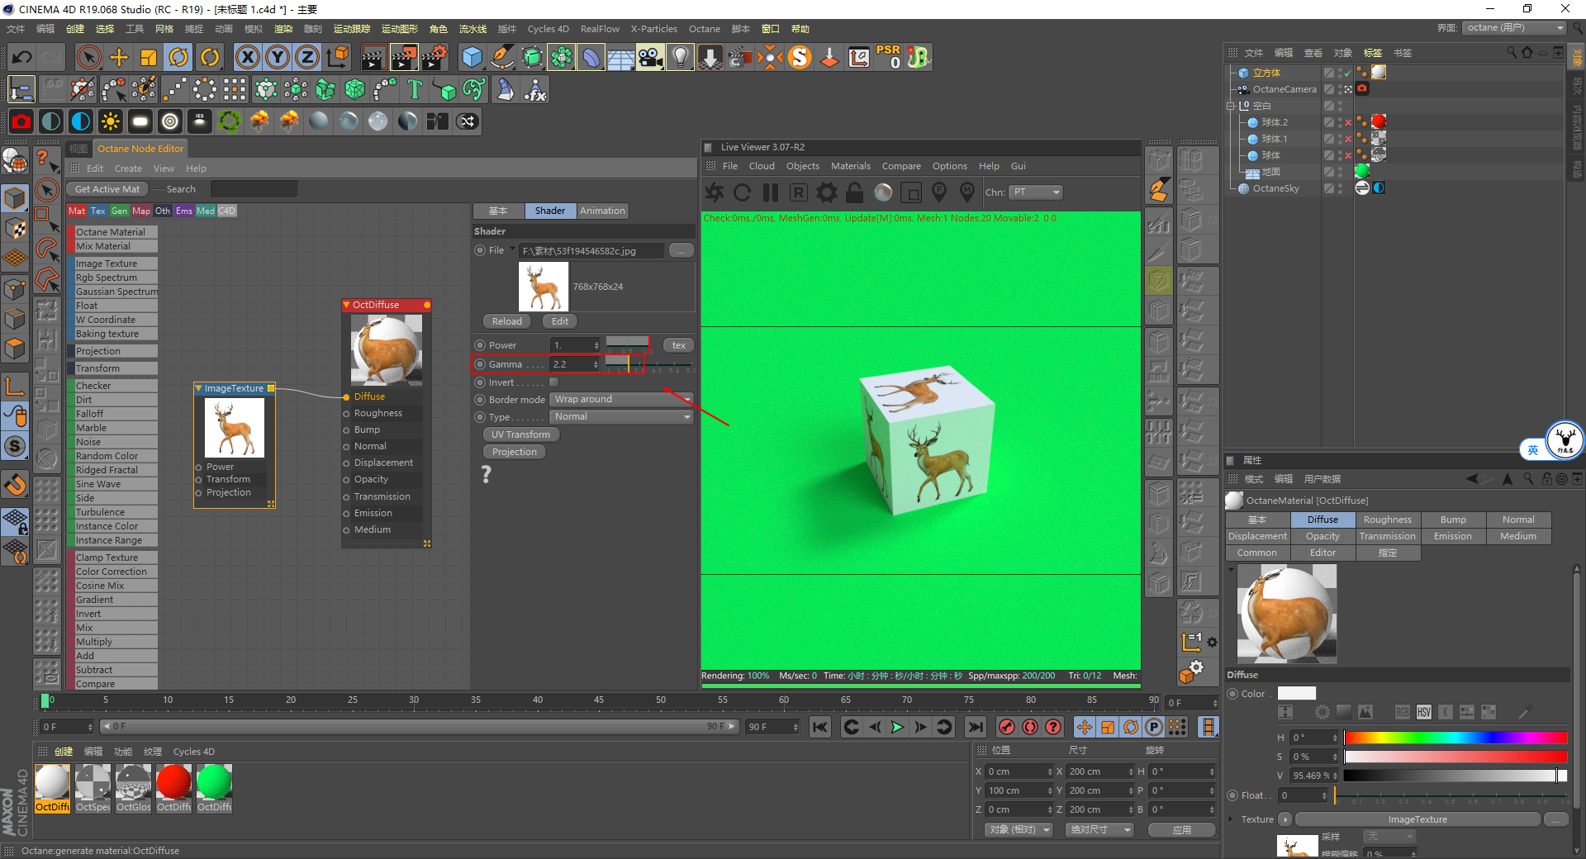Click the white Diffuse Color swatch
The height and width of the screenshot is (859, 1586).
pos(1296,694)
